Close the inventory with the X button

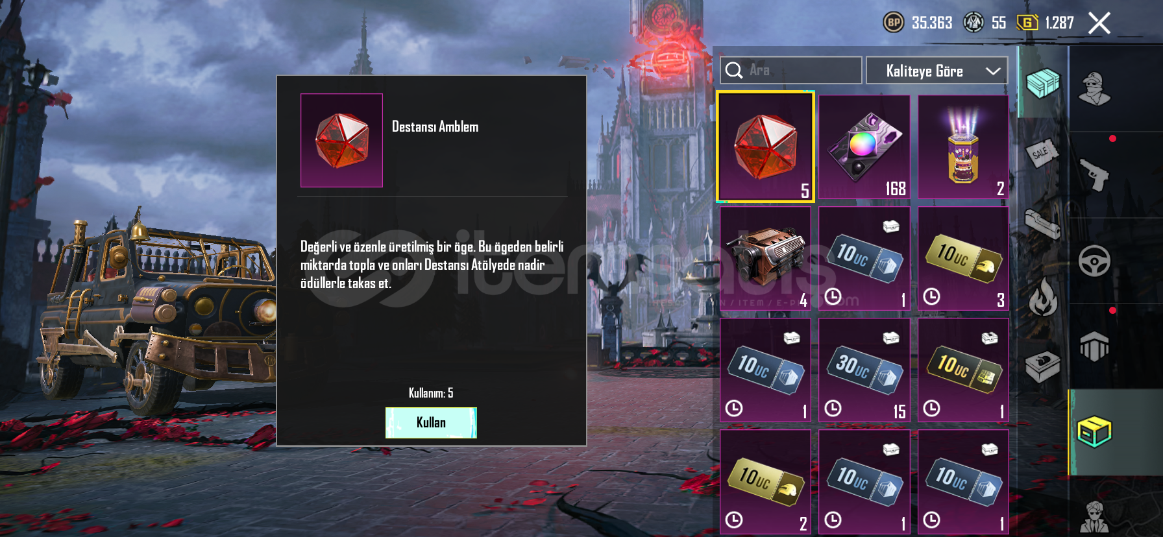(1099, 23)
